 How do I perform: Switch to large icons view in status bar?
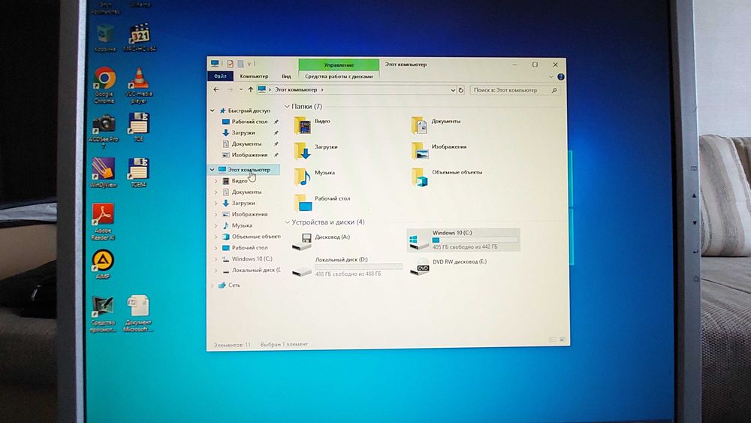click(x=562, y=340)
